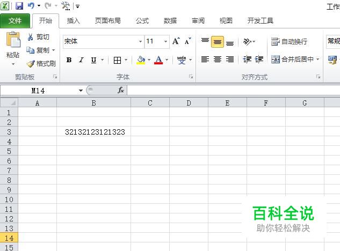Viewport: 340px width, 251px height.
Task: Switch to the 公式 tab
Action: coord(142,21)
